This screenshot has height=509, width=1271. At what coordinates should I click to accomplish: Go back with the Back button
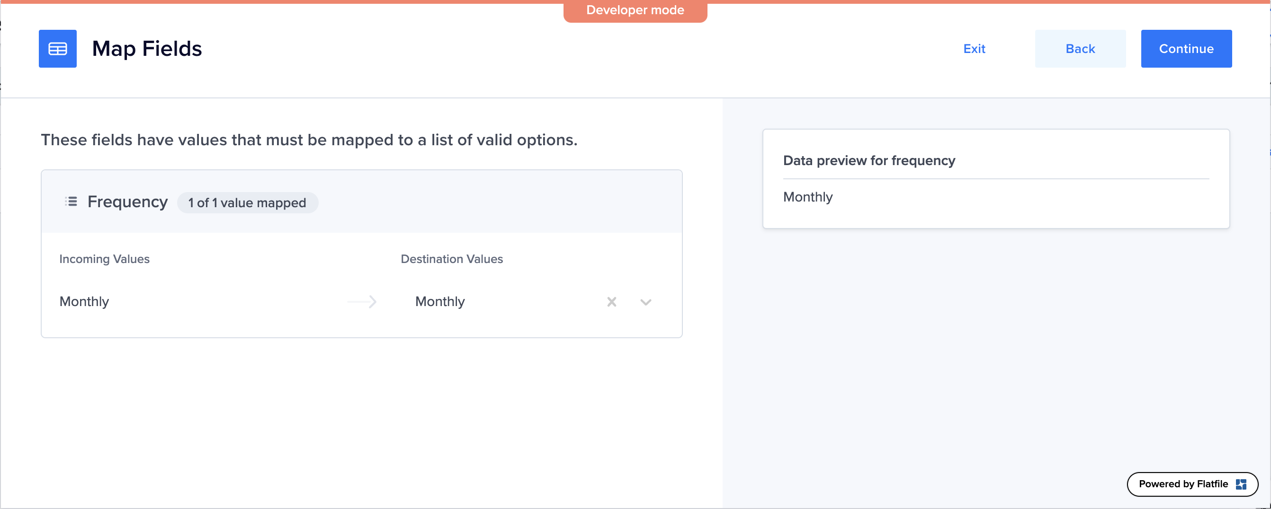click(x=1080, y=49)
